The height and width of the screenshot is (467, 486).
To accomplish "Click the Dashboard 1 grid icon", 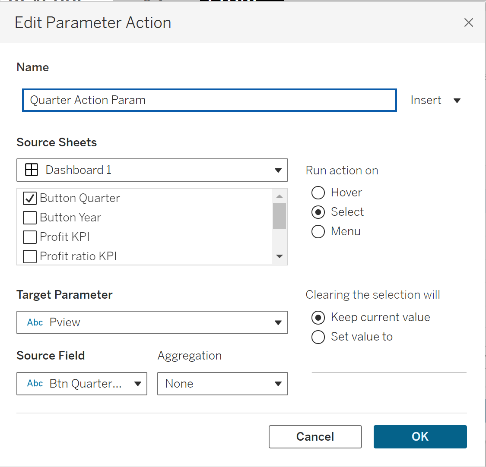I will pos(32,170).
